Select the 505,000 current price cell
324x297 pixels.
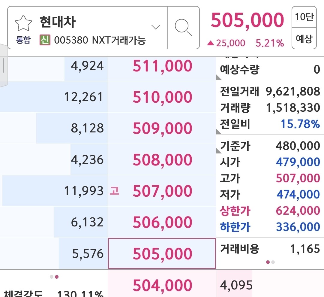[x=162, y=254]
